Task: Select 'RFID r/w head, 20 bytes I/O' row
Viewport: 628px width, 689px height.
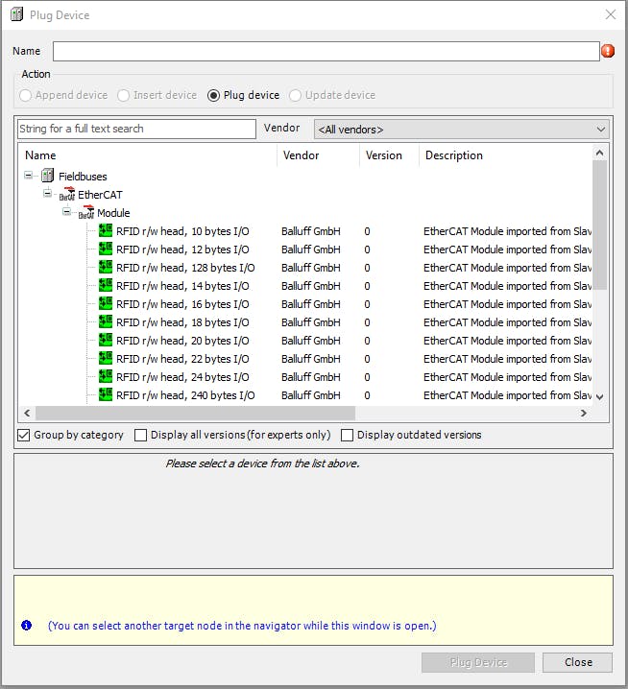Action: (x=305, y=341)
